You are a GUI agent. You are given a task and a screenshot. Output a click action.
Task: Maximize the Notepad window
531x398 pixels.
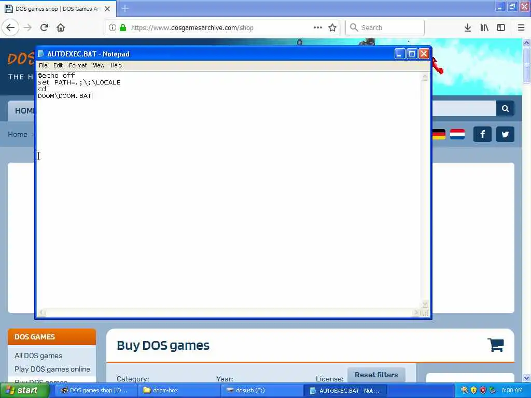click(x=412, y=54)
